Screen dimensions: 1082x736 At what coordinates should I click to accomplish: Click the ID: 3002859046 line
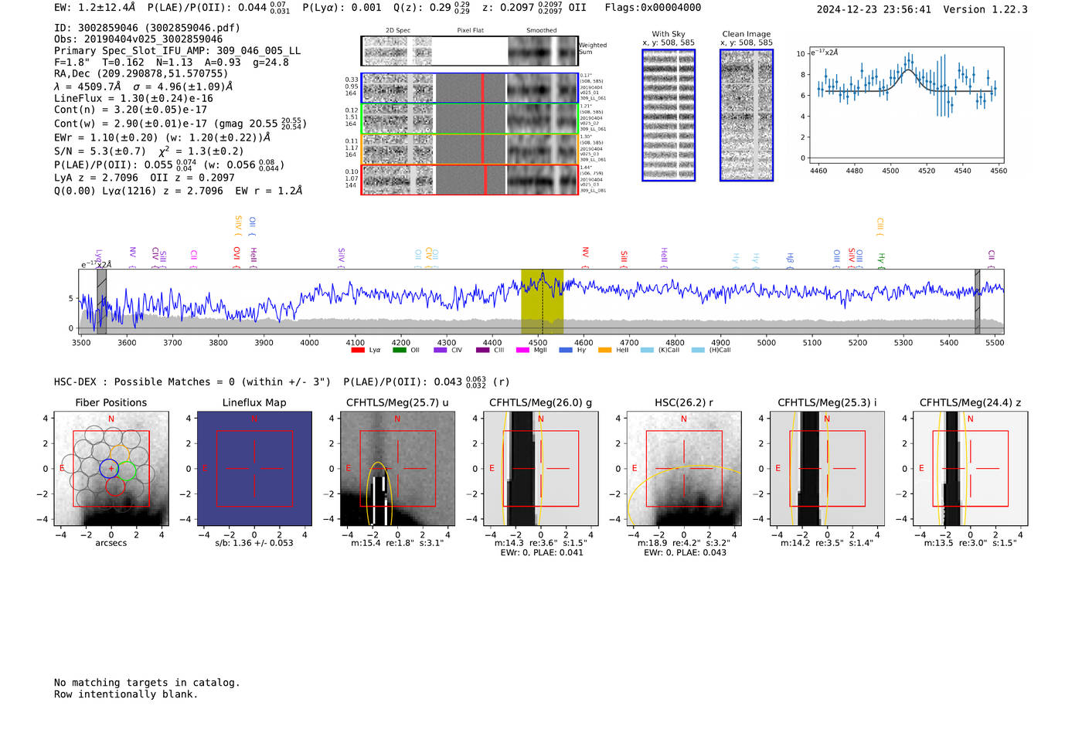pyautogui.click(x=147, y=28)
